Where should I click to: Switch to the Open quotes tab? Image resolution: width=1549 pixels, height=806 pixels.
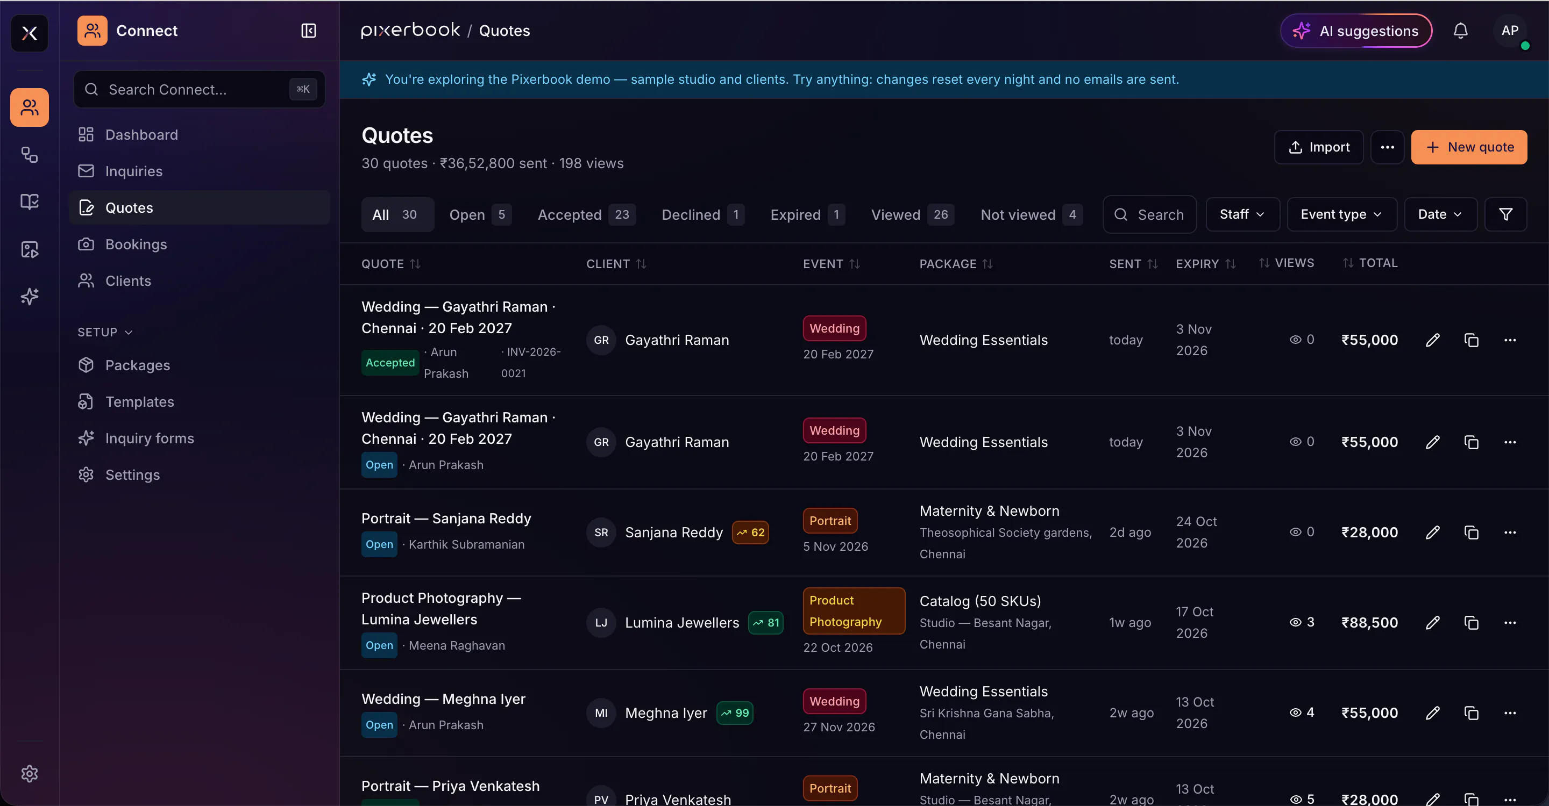[x=480, y=214]
